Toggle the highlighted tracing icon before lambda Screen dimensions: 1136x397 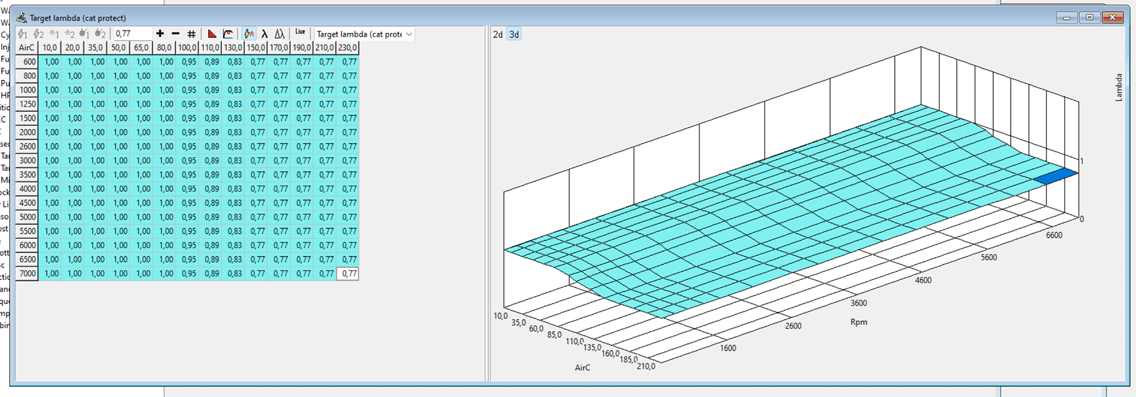coord(249,34)
